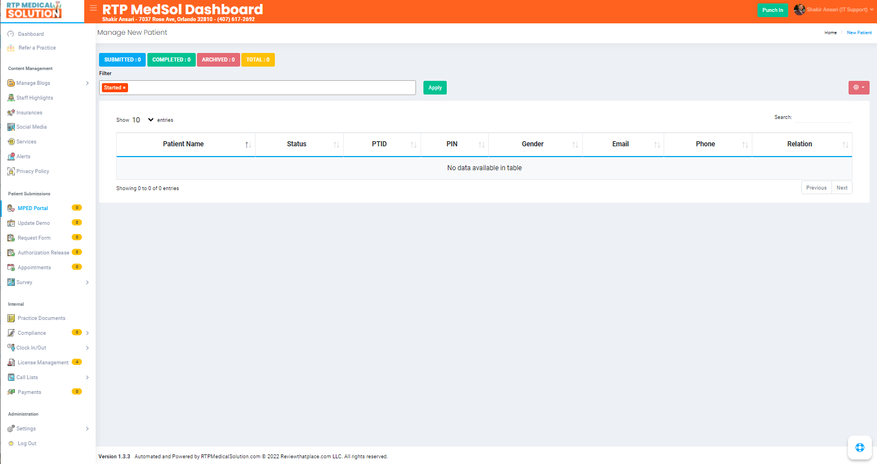877x464 pixels.
Task: Sort table by Relation column
Action: [x=802, y=144]
